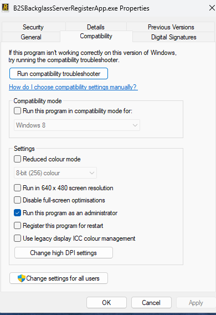216x315 pixels.
Task: Go to the Digital Signatures tab
Action: pyautogui.click(x=174, y=37)
